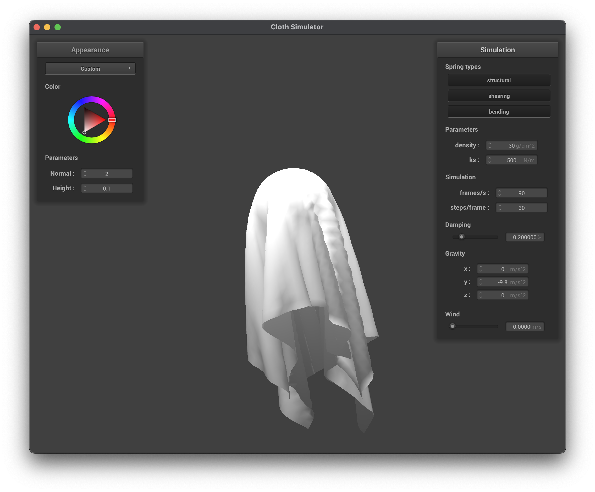Click the Appearance panel header
Screen dimensions: 595x492
(x=90, y=50)
